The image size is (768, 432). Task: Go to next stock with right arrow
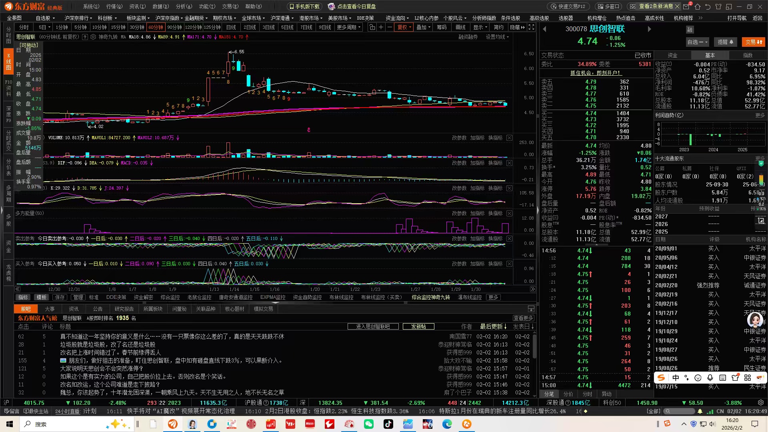pyautogui.click(x=649, y=29)
